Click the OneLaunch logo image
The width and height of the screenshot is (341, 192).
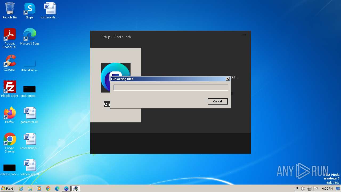[x=116, y=78]
